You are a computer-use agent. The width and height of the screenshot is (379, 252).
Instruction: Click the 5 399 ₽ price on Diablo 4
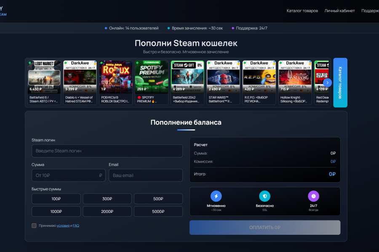point(71,89)
